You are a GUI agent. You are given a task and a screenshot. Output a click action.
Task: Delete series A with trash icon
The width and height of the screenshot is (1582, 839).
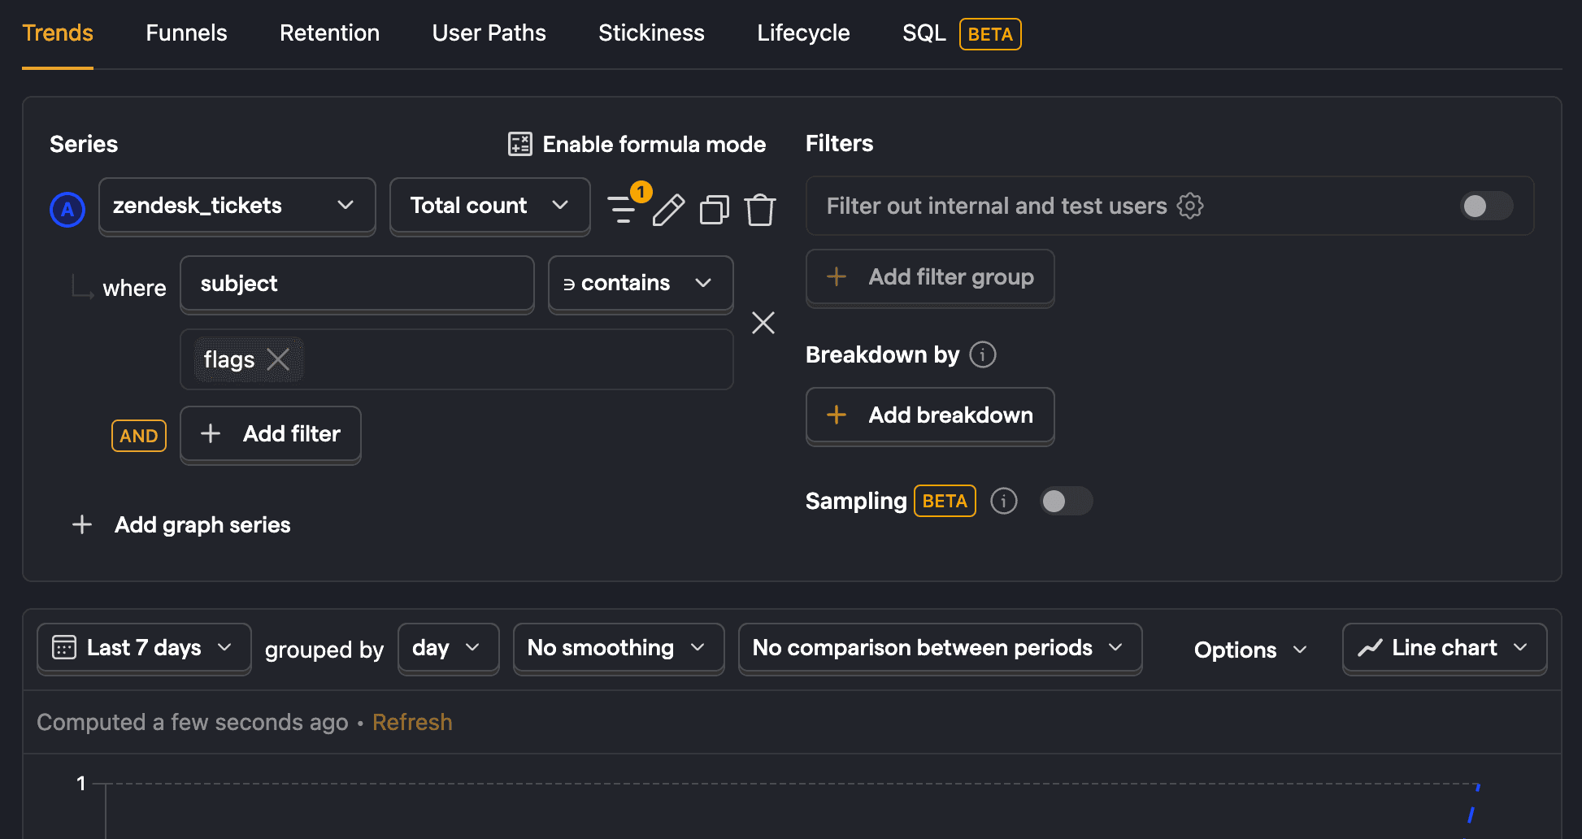tap(760, 209)
